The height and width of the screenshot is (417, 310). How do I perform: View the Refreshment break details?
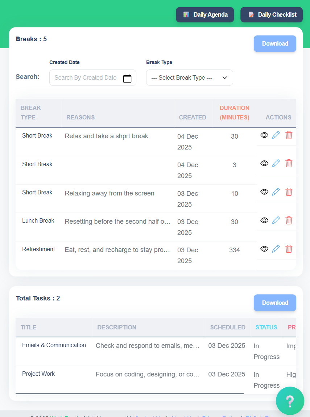click(264, 249)
